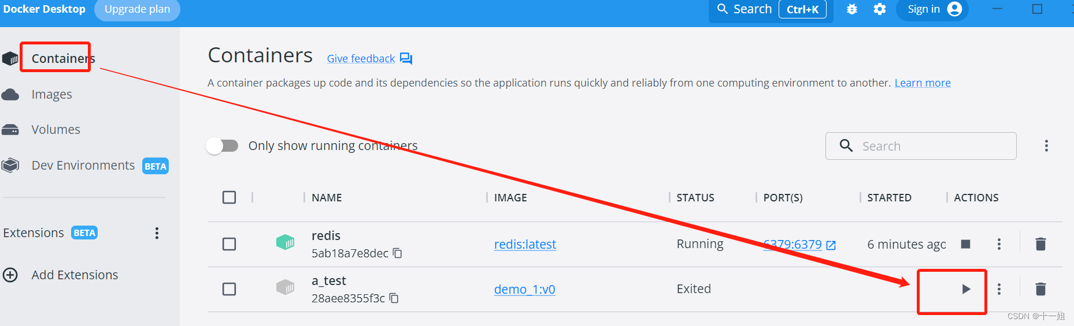This screenshot has height=326, width=1074.
Task: Open the Settings gear icon
Action: [880, 9]
